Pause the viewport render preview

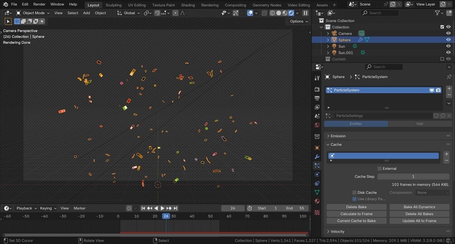coord(306,13)
